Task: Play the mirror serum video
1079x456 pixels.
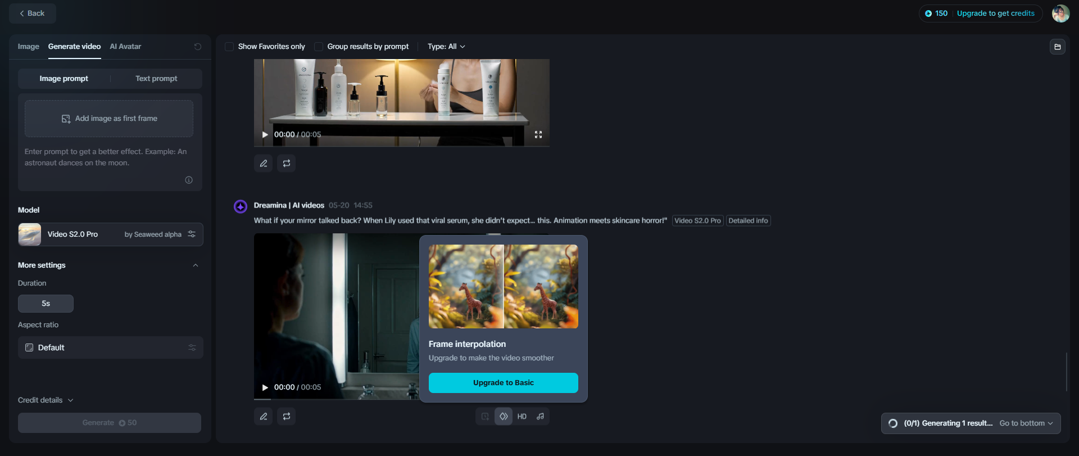Action: [x=265, y=387]
